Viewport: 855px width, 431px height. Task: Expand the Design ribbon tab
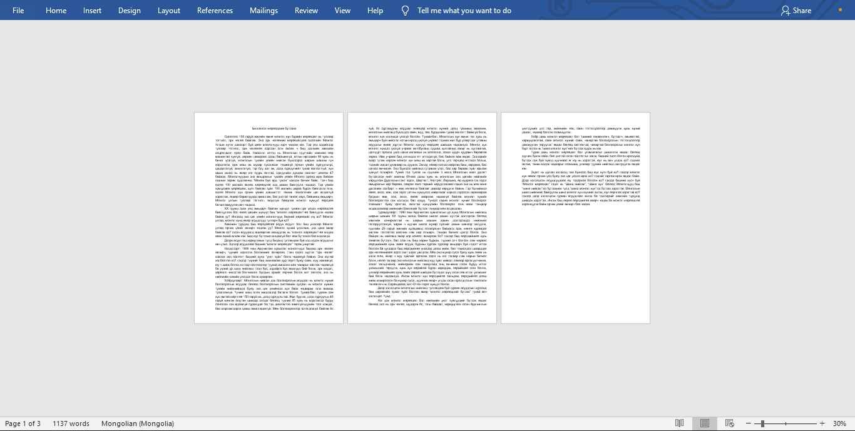[129, 10]
